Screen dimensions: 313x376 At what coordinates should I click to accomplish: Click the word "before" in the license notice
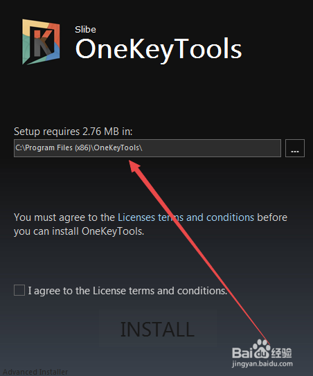click(x=272, y=217)
